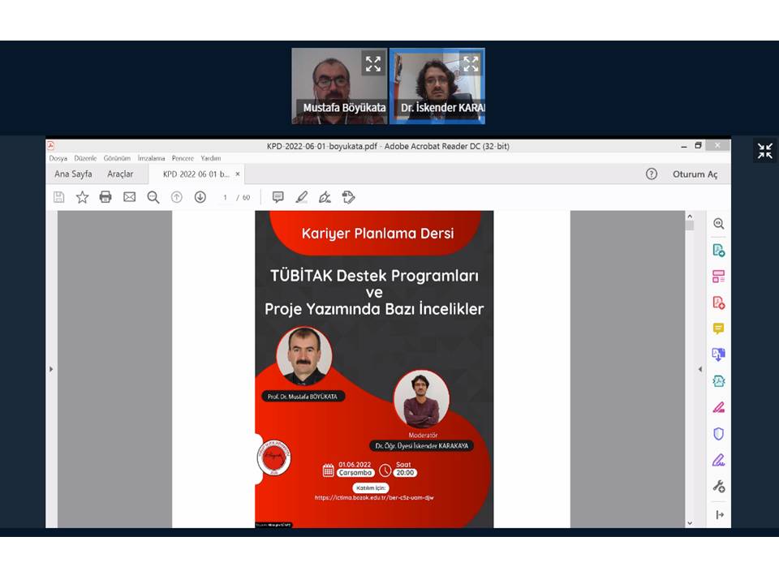The image size is (779, 584).
Task: Expand the left navigation pane arrow
Action: (x=51, y=369)
